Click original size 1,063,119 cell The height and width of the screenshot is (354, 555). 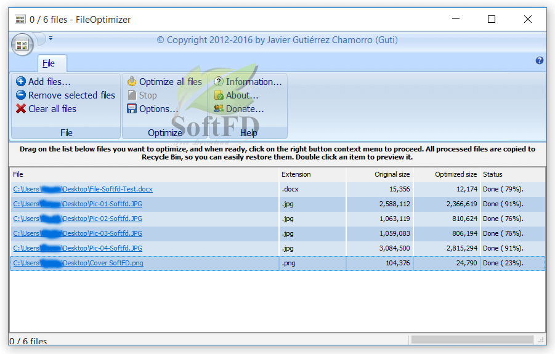[380, 219]
